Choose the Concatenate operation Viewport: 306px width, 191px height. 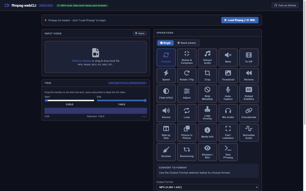[x=249, y=113]
